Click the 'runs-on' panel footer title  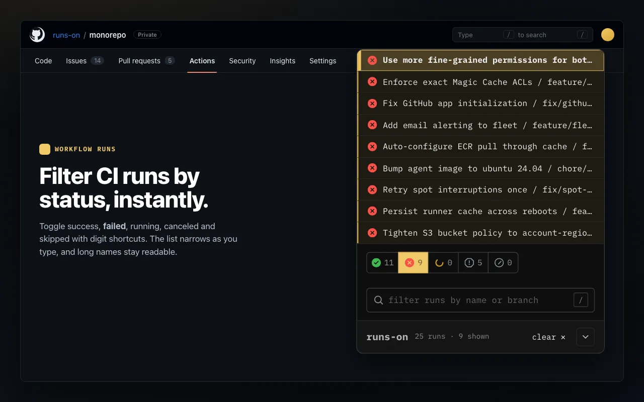point(387,337)
